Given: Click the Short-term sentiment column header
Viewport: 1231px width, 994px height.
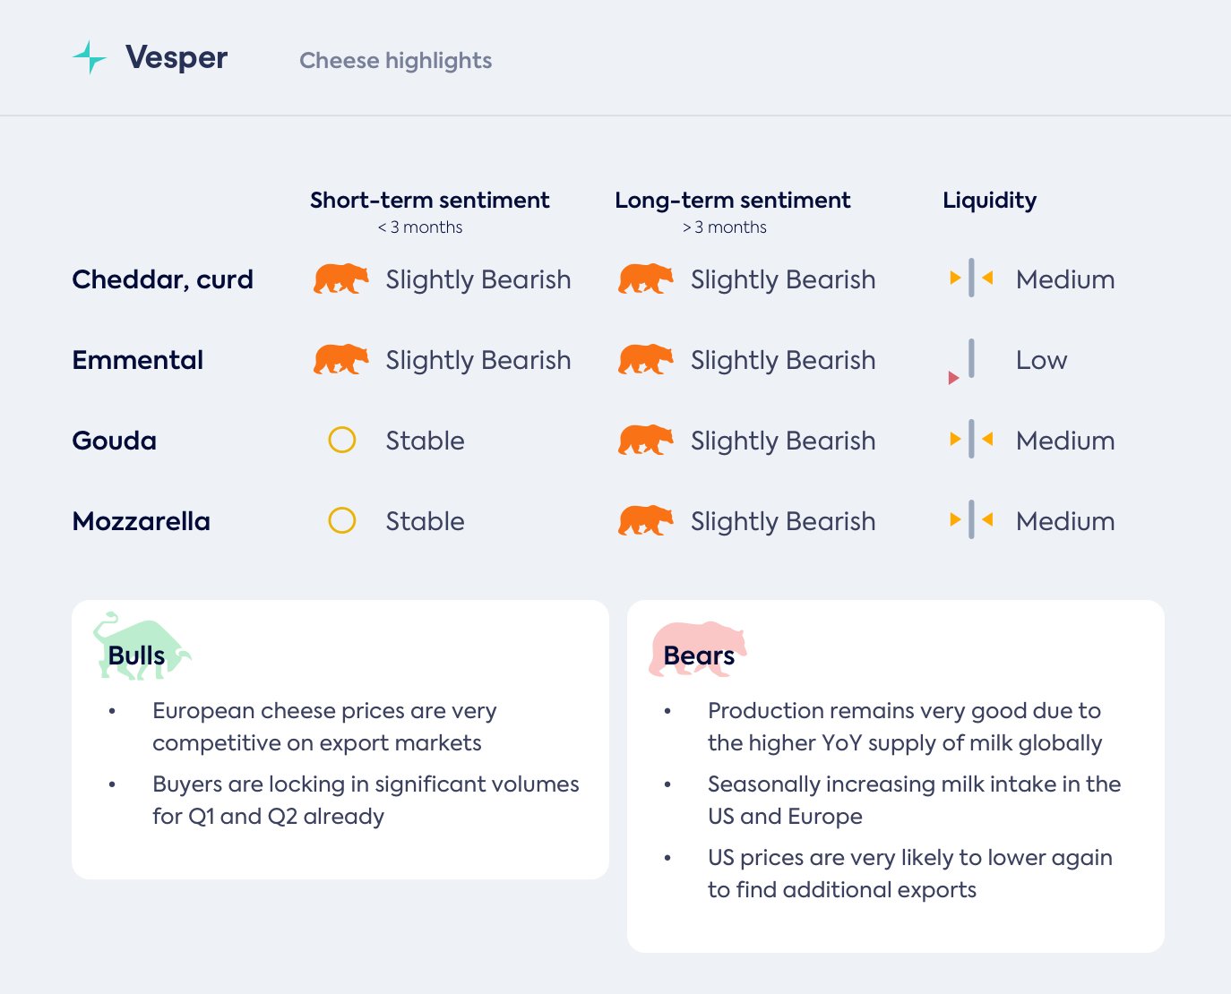Looking at the screenshot, I should [429, 201].
